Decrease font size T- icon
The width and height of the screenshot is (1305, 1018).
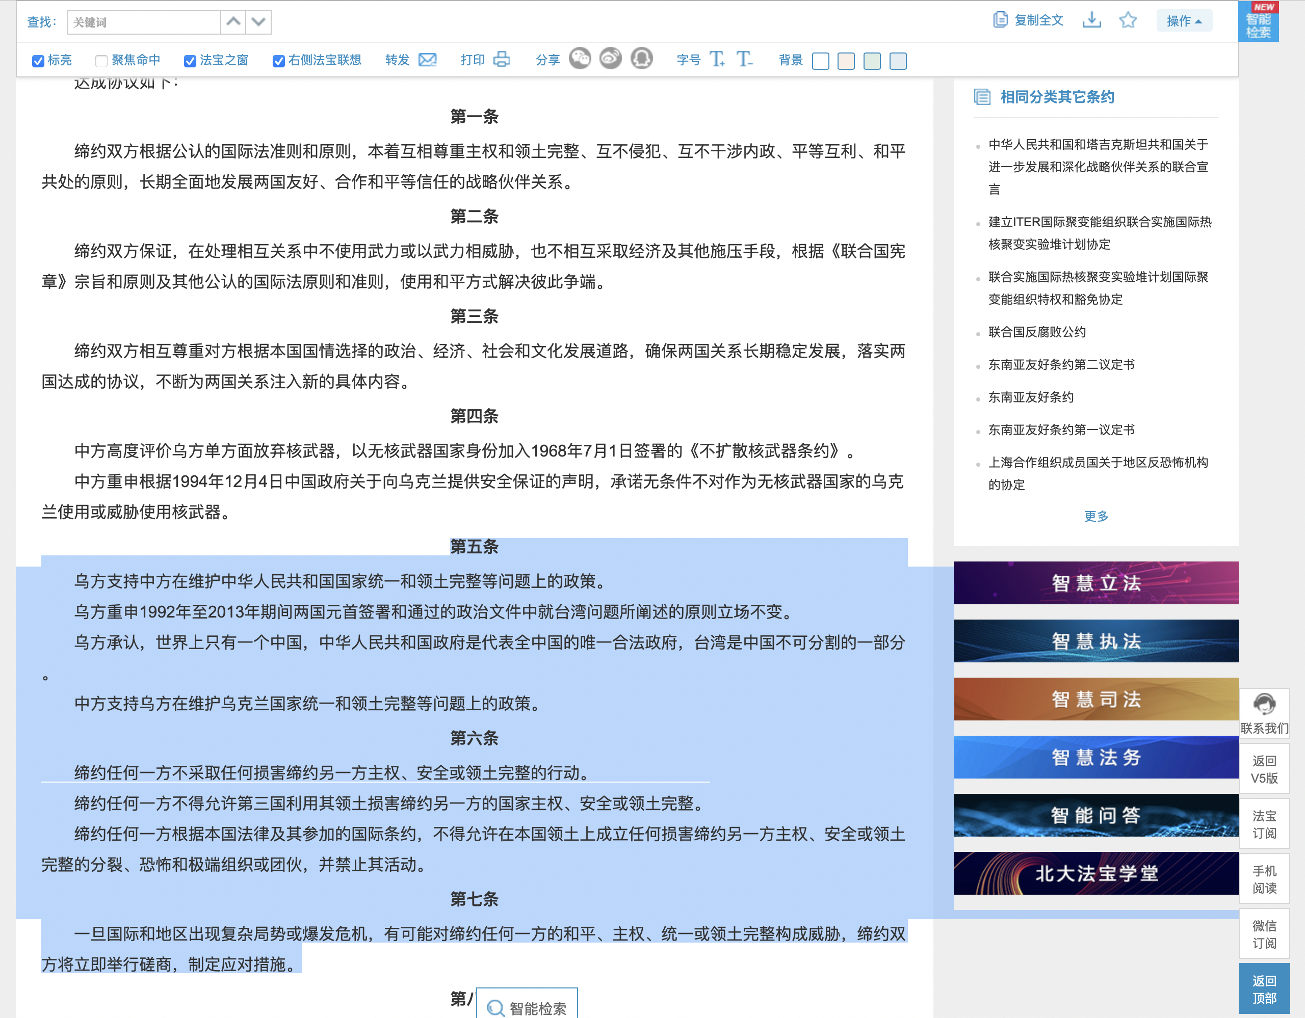(x=745, y=59)
